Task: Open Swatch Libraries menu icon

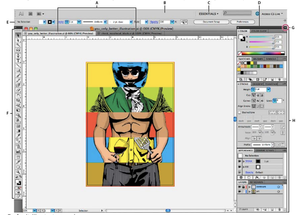Action: point(241,79)
